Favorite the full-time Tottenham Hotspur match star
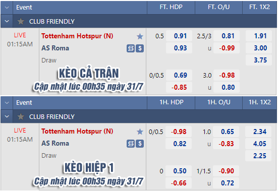The image size is (278, 192). pyautogui.click(x=140, y=36)
